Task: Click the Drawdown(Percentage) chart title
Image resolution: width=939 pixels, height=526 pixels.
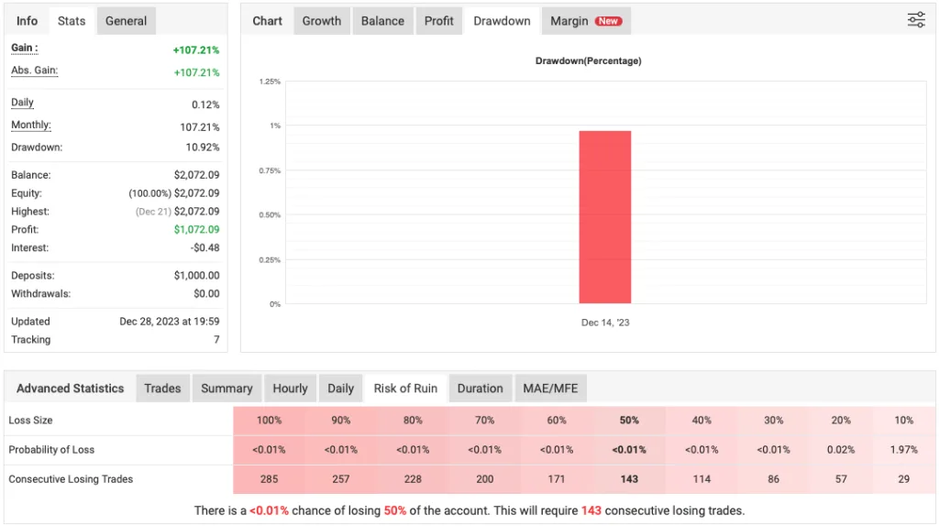Action: pyautogui.click(x=588, y=61)
